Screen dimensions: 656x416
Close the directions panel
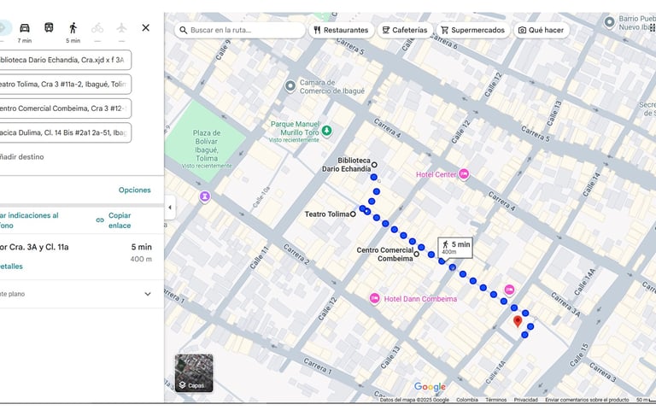[145, 27]
